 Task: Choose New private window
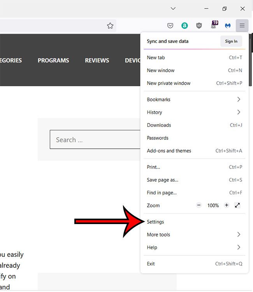[194, 83]
